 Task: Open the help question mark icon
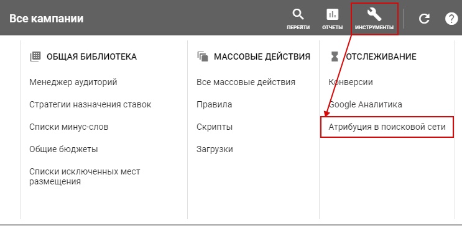451,19
